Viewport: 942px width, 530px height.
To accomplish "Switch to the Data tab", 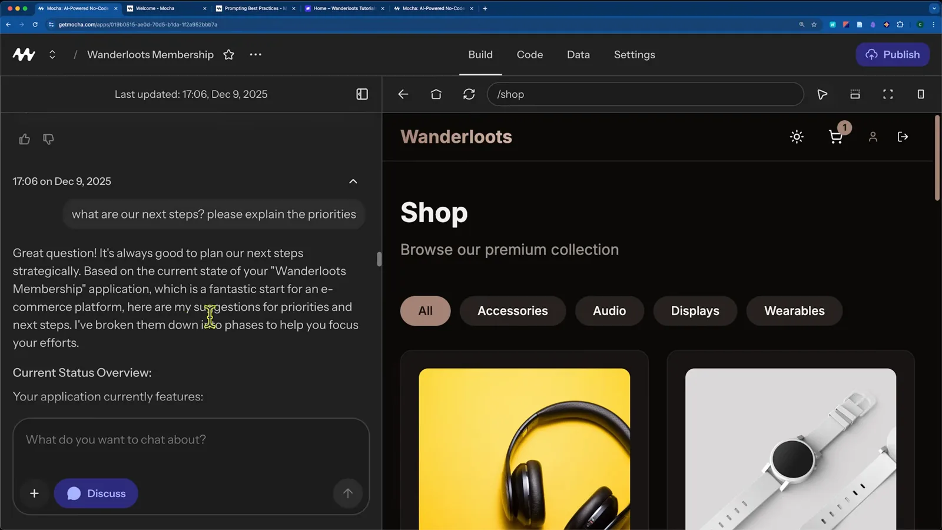I will (578, 54).
